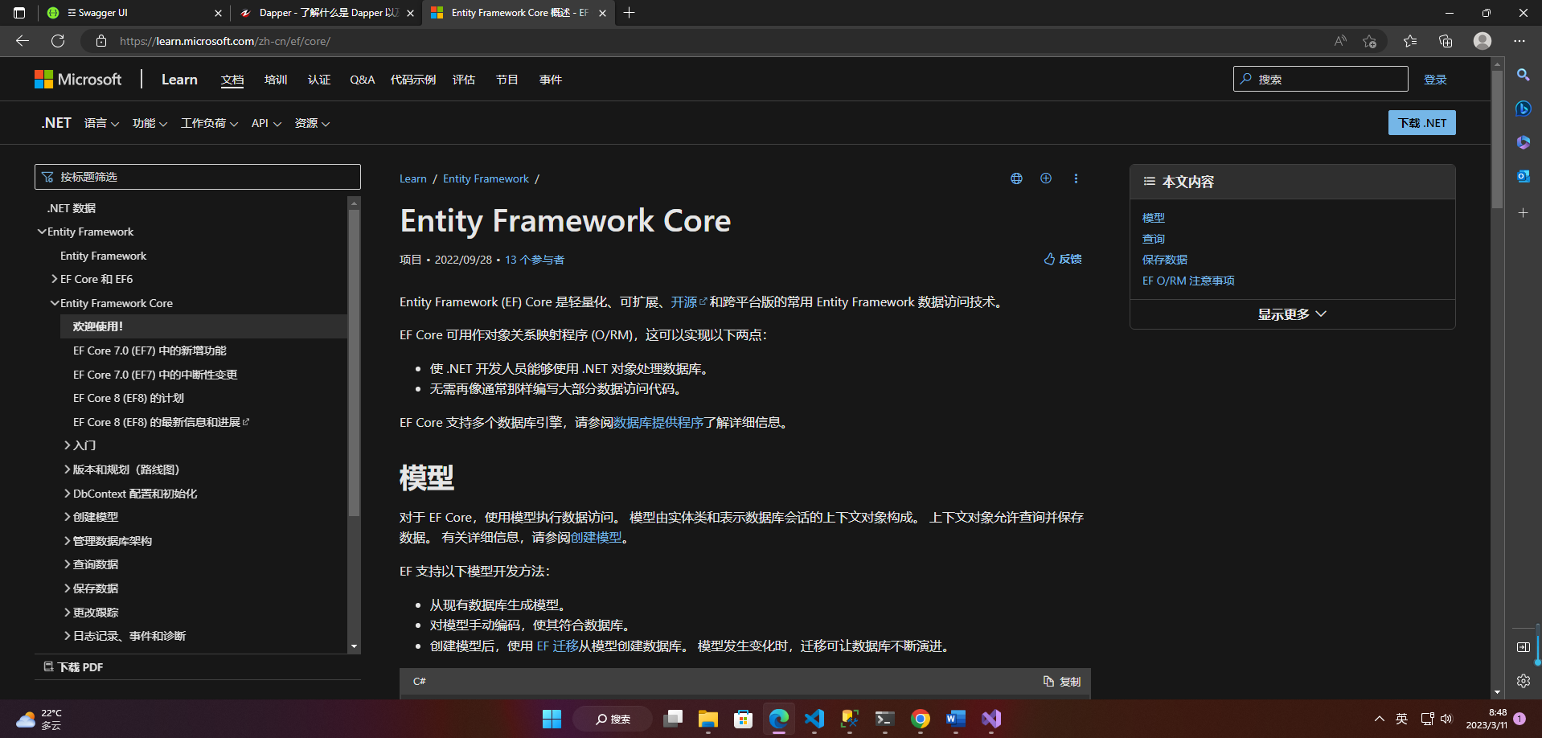This screenshot has height=738, width=1542.
Task: Open the 资源 dropdown menu
Action: point(312,123)
